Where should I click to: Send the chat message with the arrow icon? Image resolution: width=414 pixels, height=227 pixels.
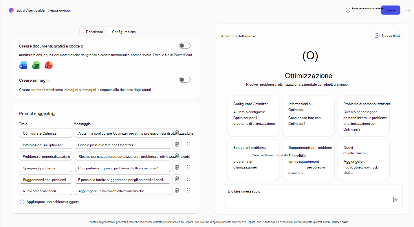[395, 200]
